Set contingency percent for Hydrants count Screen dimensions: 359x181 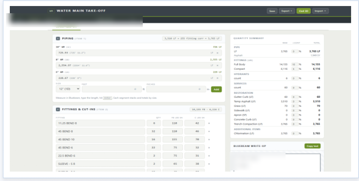pyautogui.click(x=295, y=78)
